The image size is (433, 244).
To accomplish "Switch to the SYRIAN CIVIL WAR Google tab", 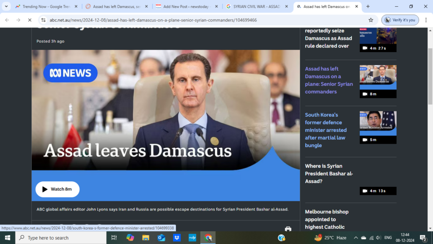I will [x=257, y=6].
